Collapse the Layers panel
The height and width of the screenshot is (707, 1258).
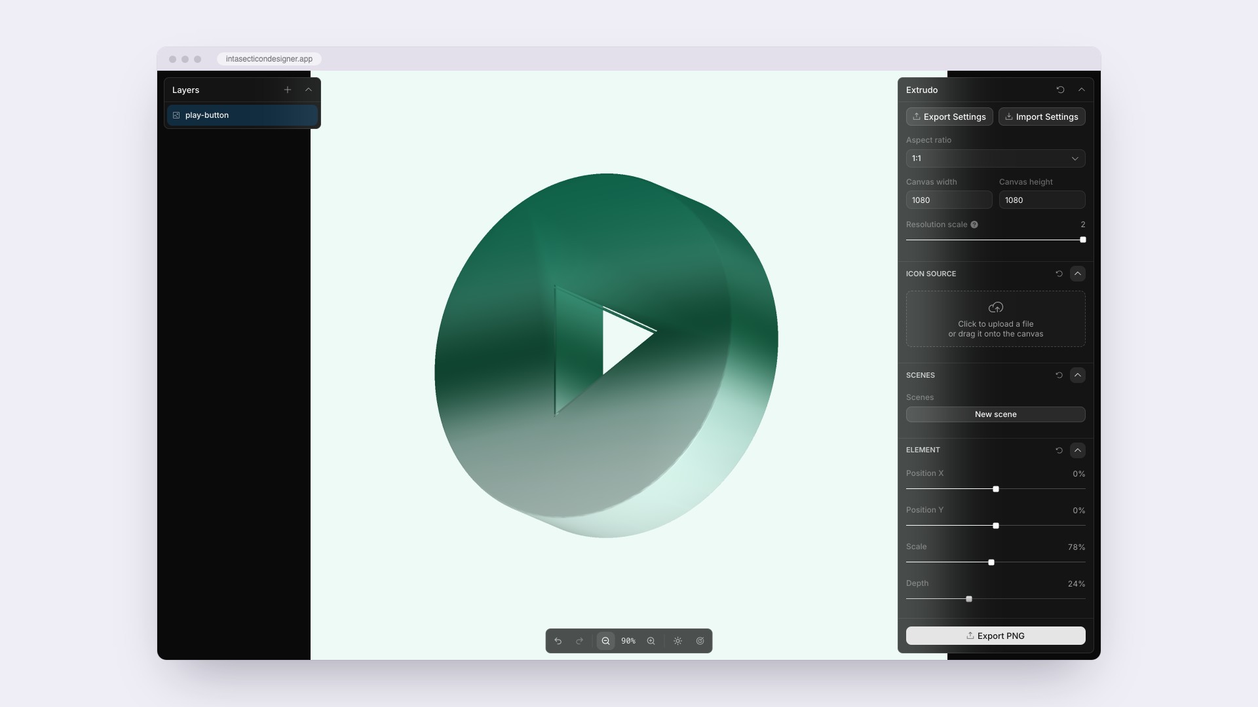(x=308, y=90)
